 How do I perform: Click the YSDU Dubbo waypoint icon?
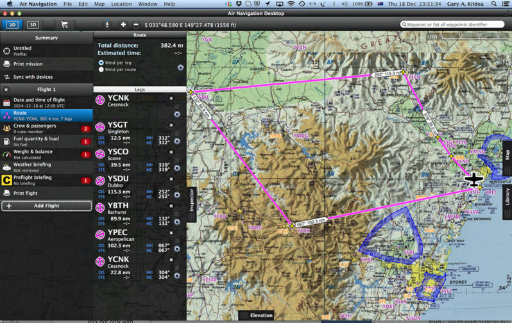[x=100, y=181]
